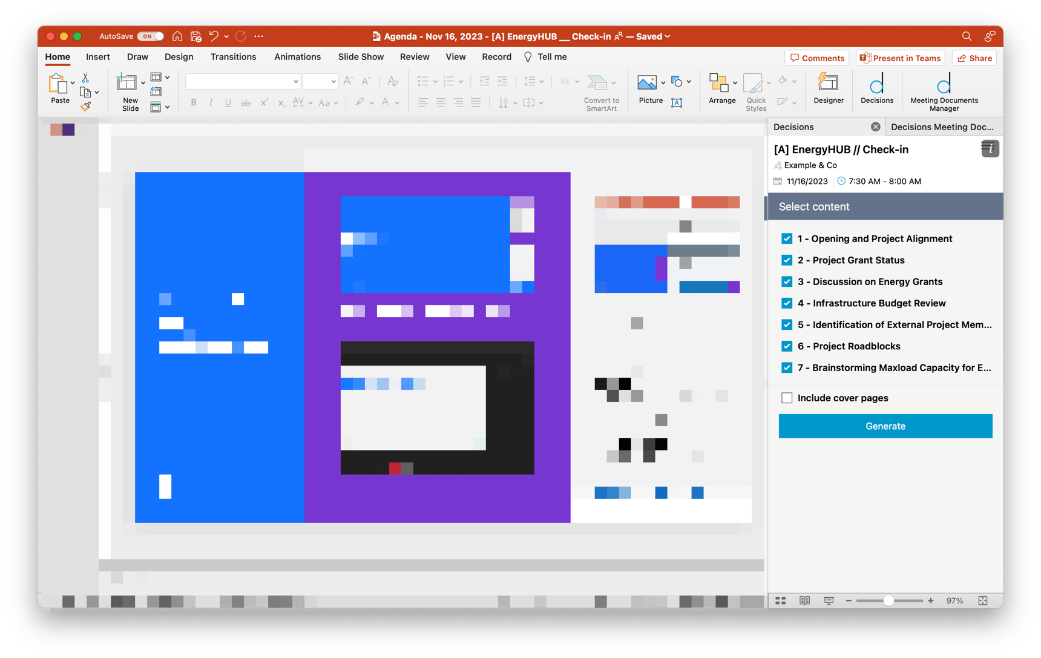
Task: Open the New Slide layout dropdown
Action: point(143,82)
